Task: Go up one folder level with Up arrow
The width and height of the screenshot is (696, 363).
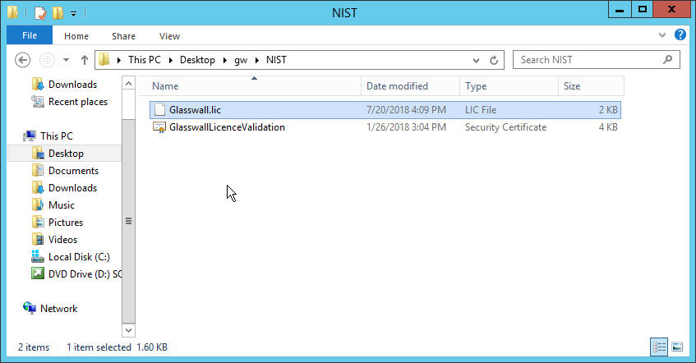Action: pyautogui.click(x=84, y=60)
